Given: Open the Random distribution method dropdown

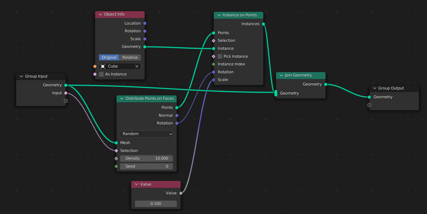Looking at the screenshot, I should click(146, 134).
